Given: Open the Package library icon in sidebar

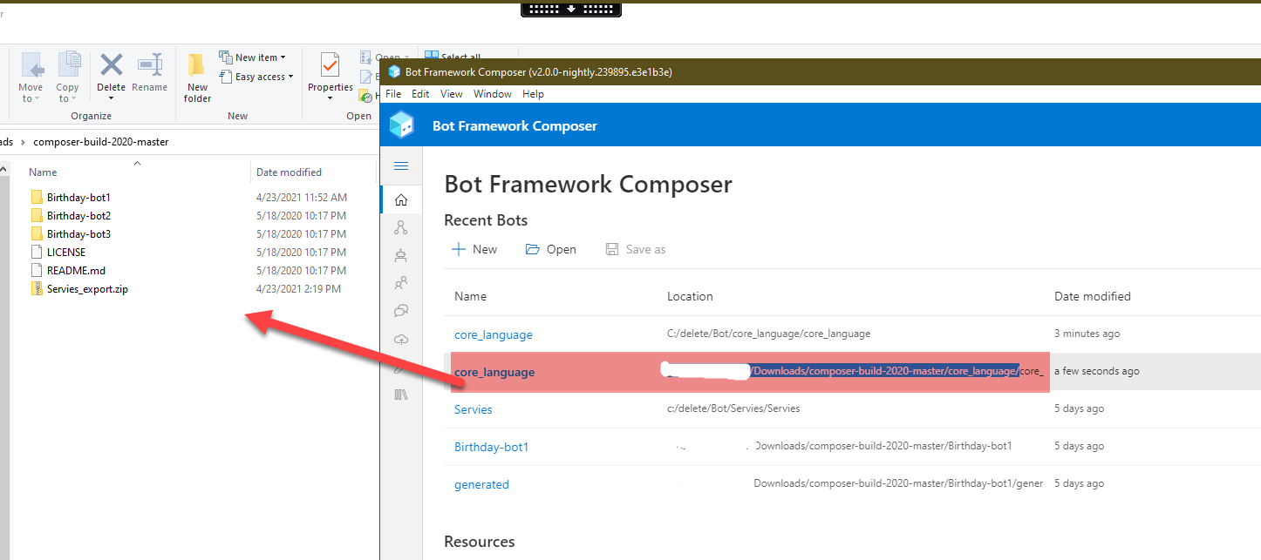Looking at the screenshot, I should click(x=401, y=394).
